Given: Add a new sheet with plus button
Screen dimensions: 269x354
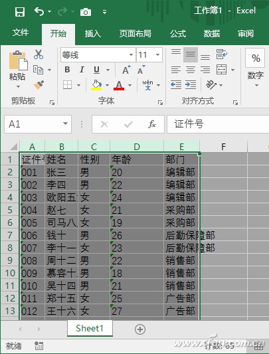Looking at the screenshot, I should [x=140, y=329].
